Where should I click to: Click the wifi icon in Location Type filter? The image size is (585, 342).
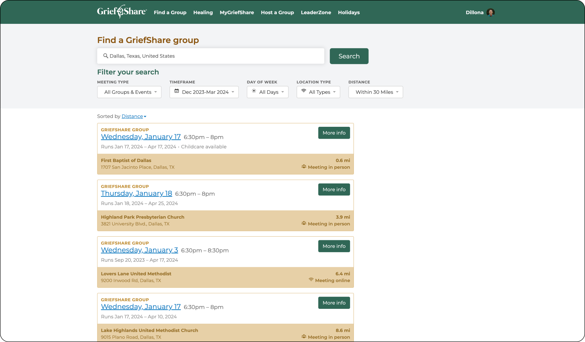tap(304, 91)
